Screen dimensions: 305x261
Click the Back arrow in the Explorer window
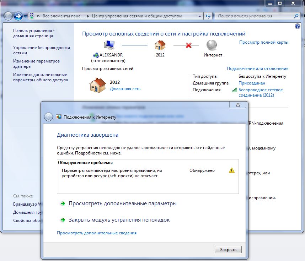click(x=9, y=16)
